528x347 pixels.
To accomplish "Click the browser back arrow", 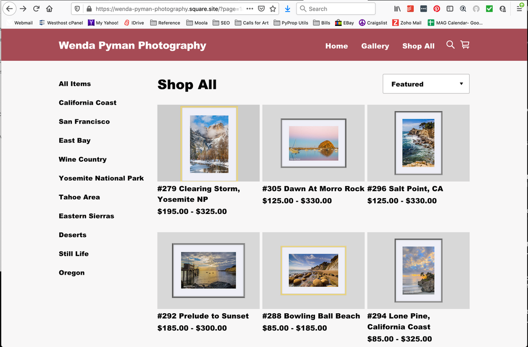I will [x=10, y=9].
